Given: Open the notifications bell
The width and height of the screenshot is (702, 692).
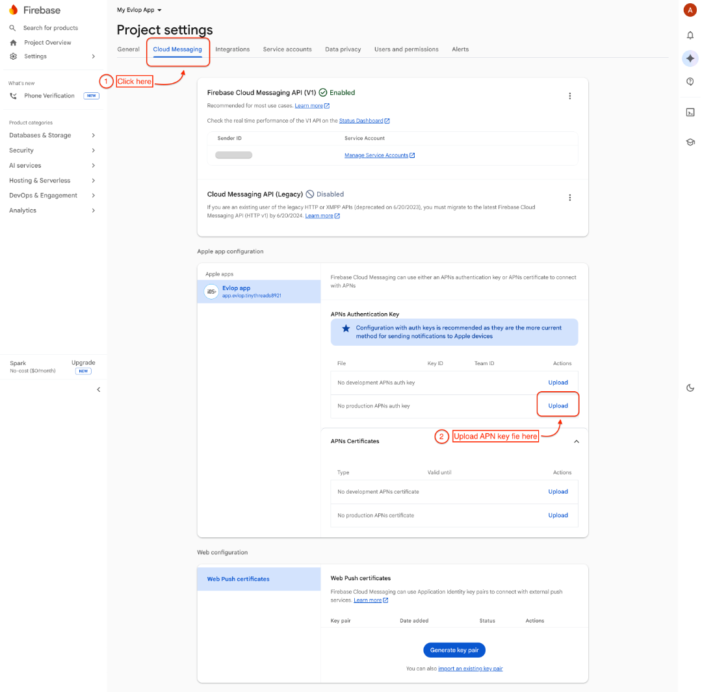Looking at the screenshot, I should tap(690, 35).
